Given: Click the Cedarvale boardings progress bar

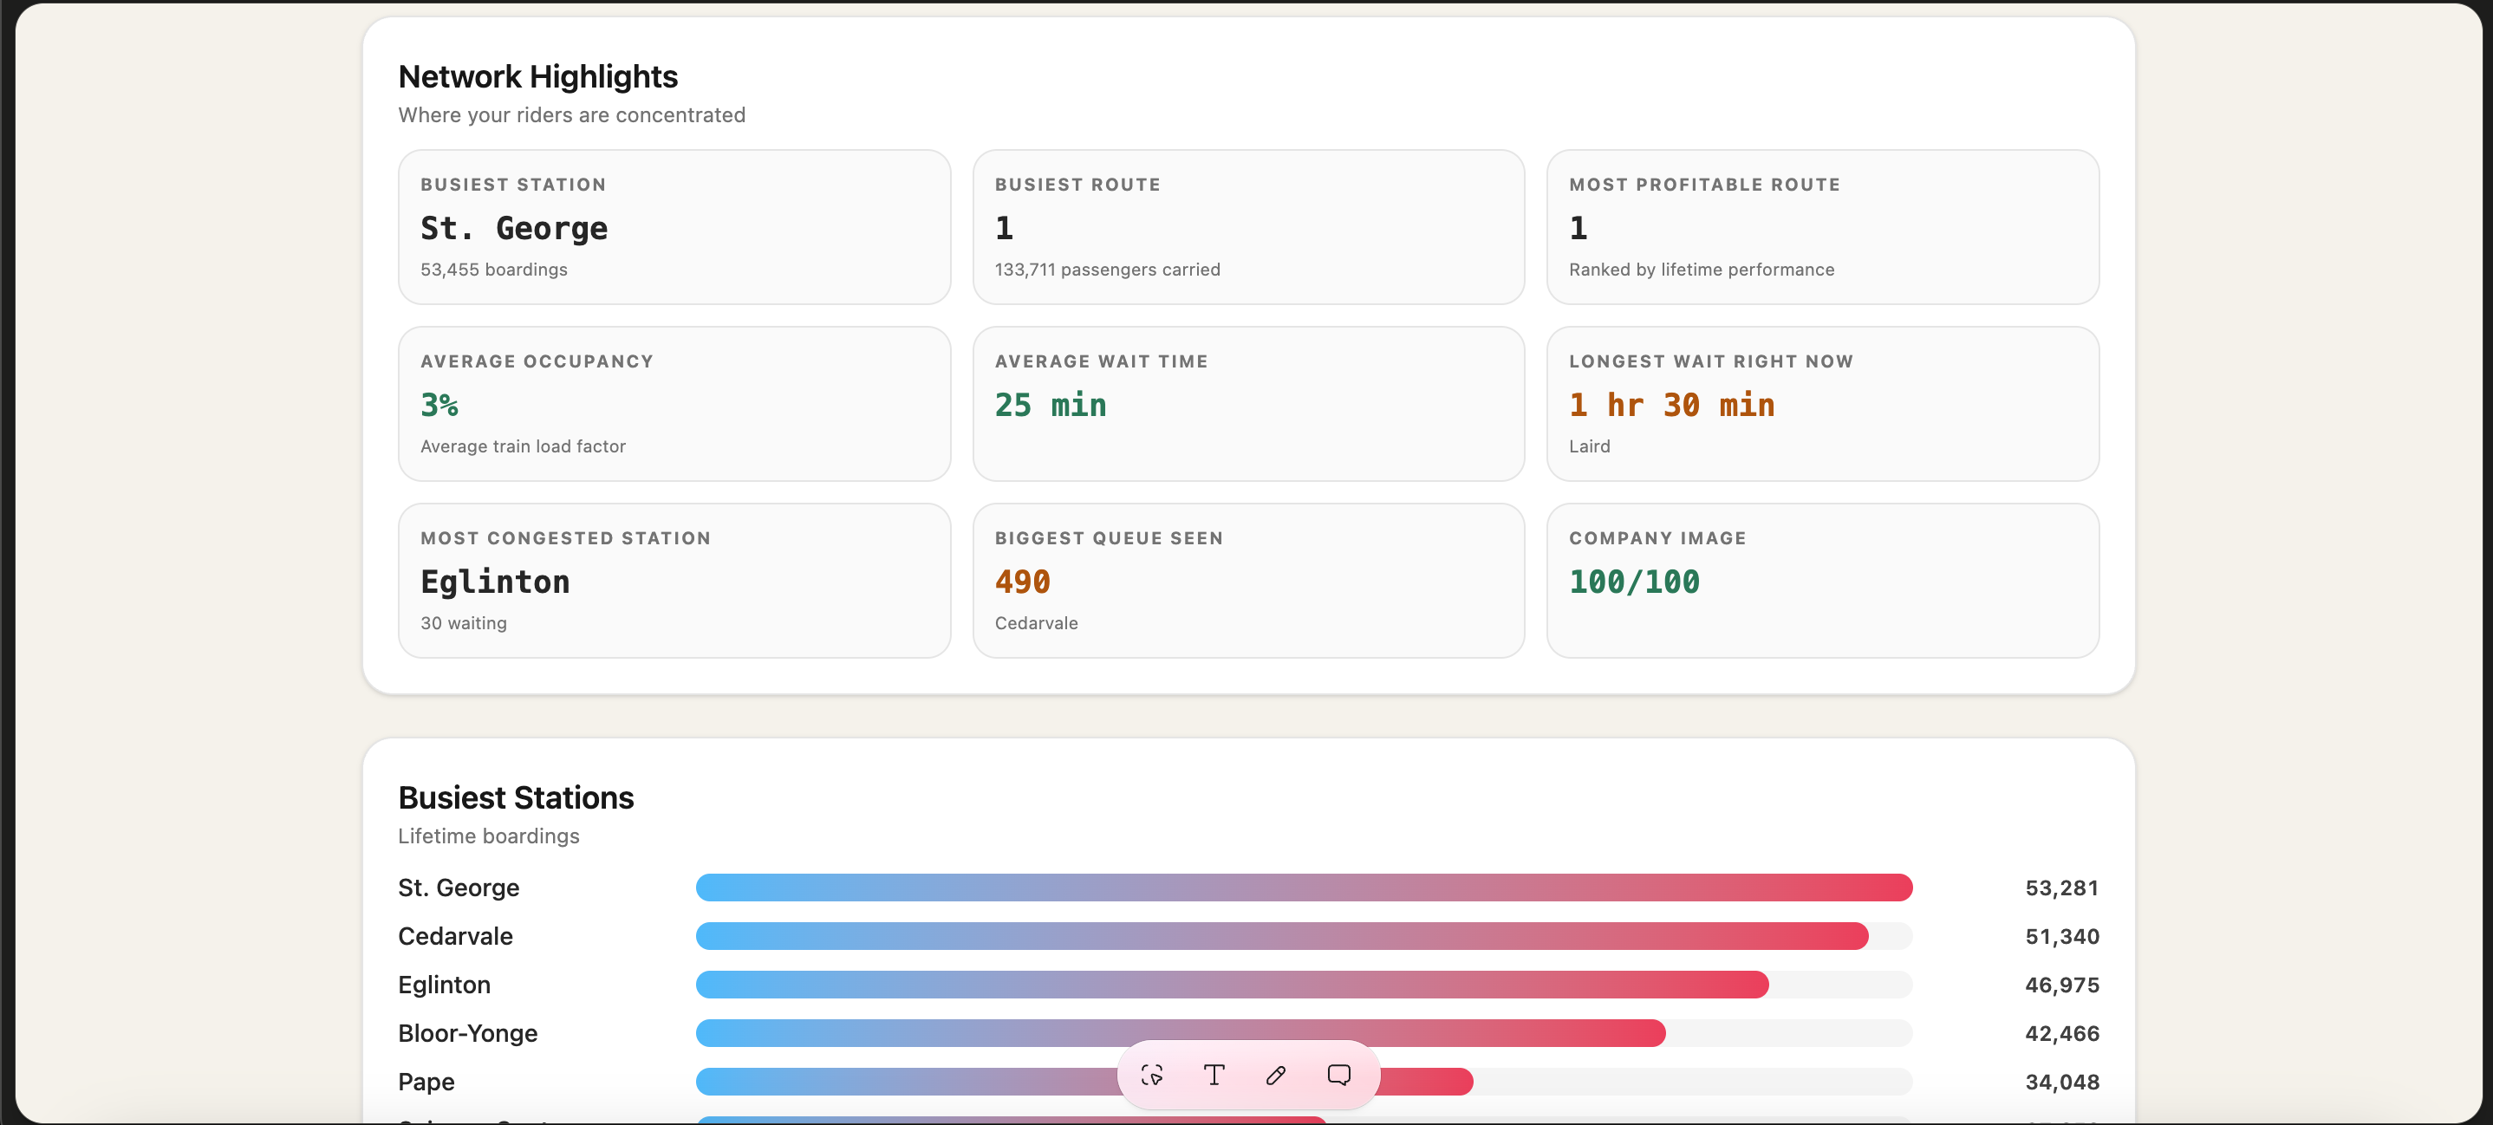Looking at the screenshot, I should tap(1304, 935).
